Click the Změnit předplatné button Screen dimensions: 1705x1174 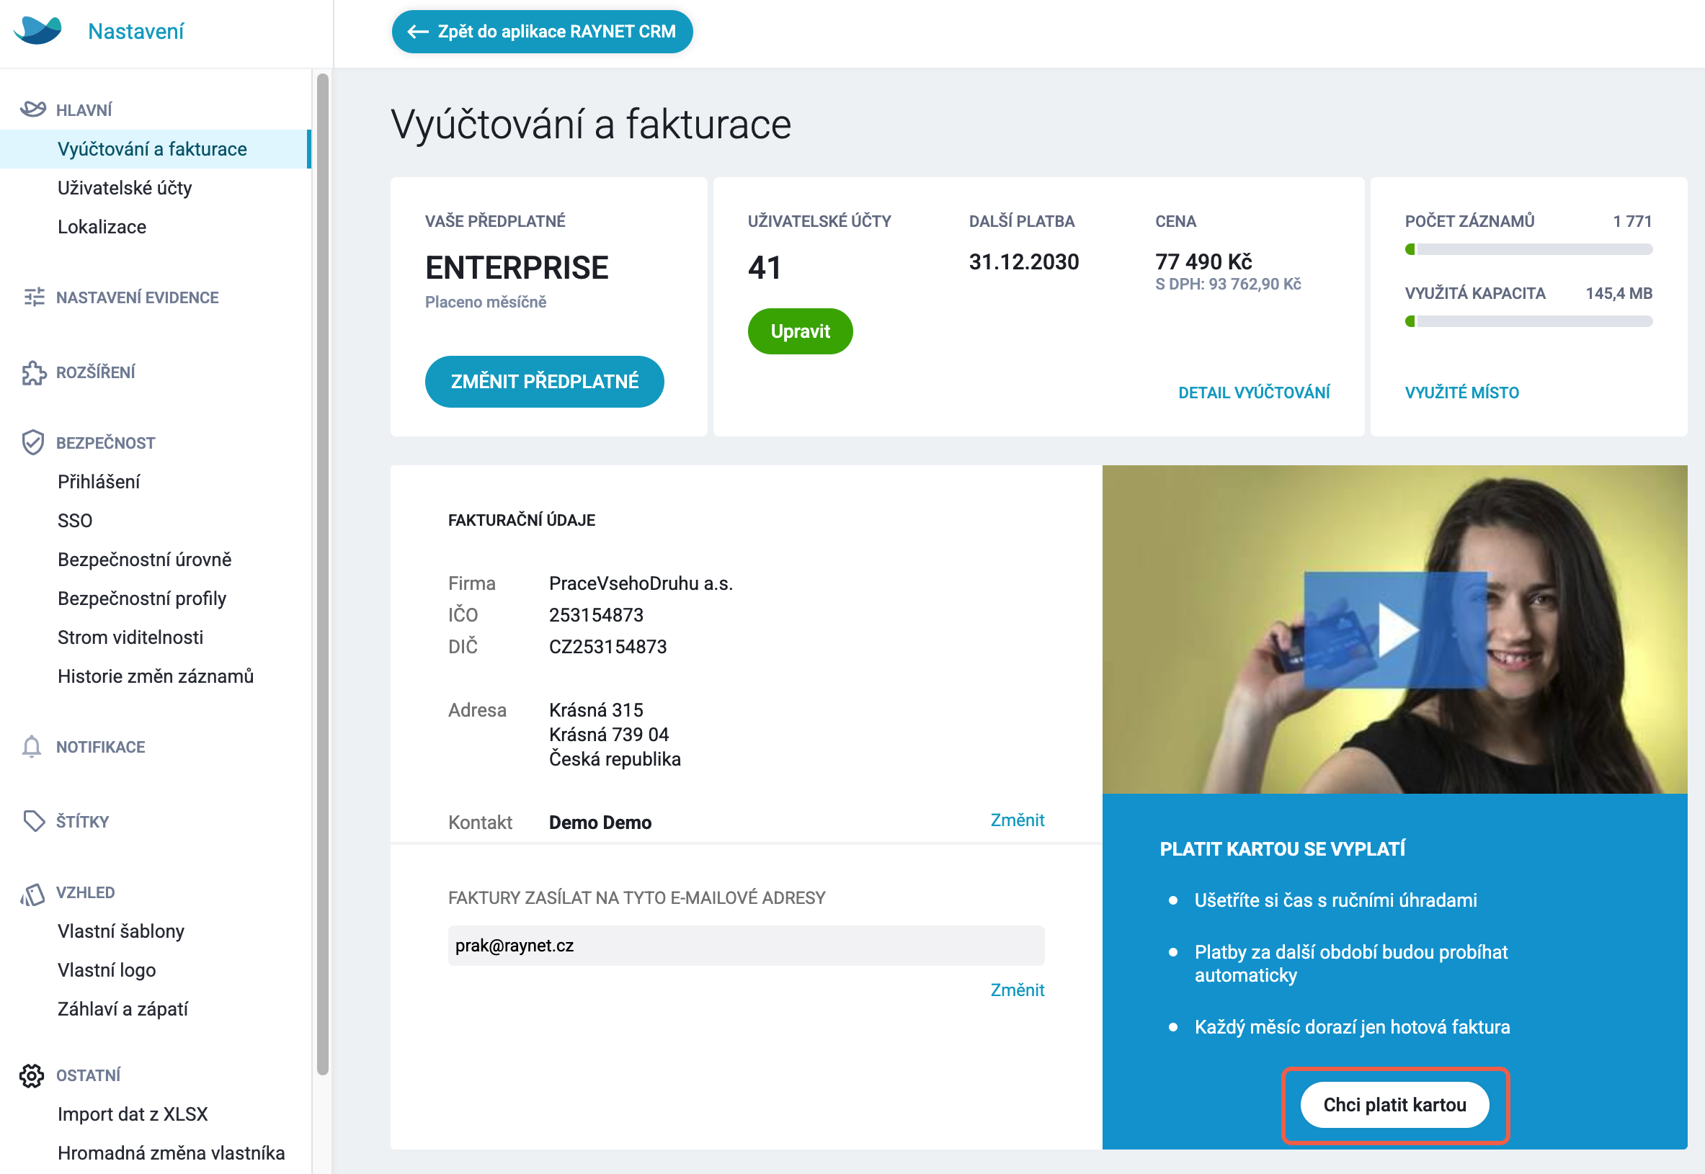[545, 381]
